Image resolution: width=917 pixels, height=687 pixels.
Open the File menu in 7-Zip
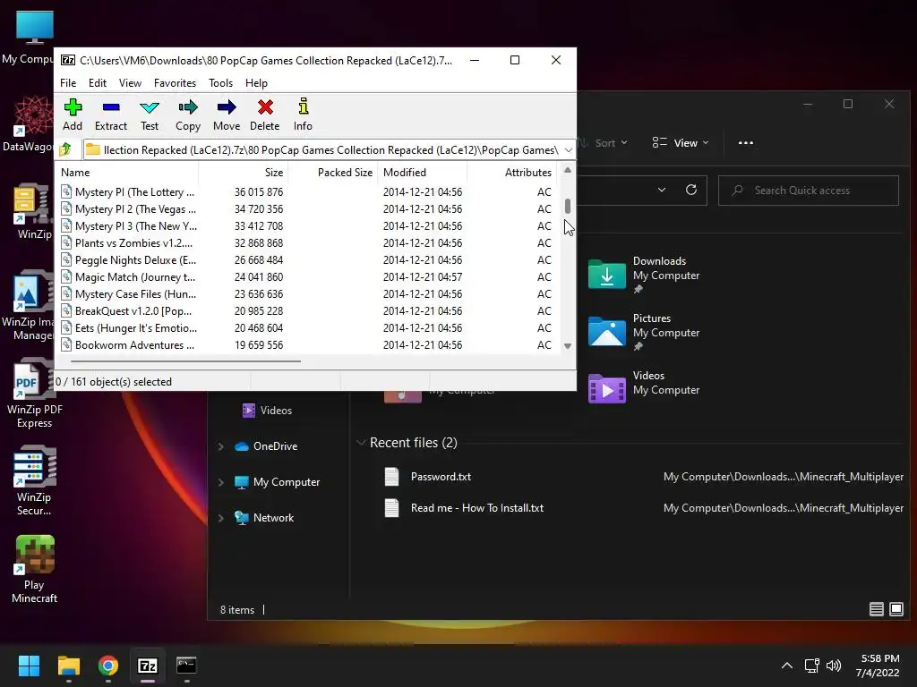click(68, 83)
